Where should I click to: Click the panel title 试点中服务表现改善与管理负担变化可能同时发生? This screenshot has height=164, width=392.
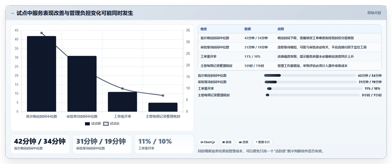pyautogui.click(x=75, y=13)
